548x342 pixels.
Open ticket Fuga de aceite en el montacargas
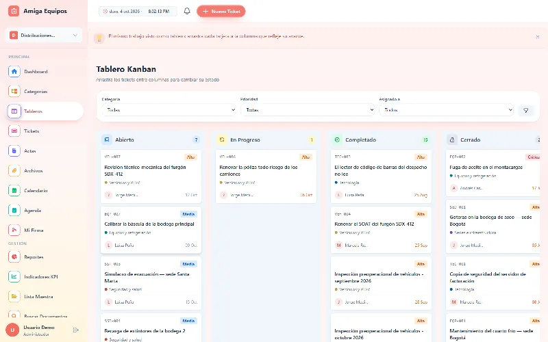(x=493, y=173)
